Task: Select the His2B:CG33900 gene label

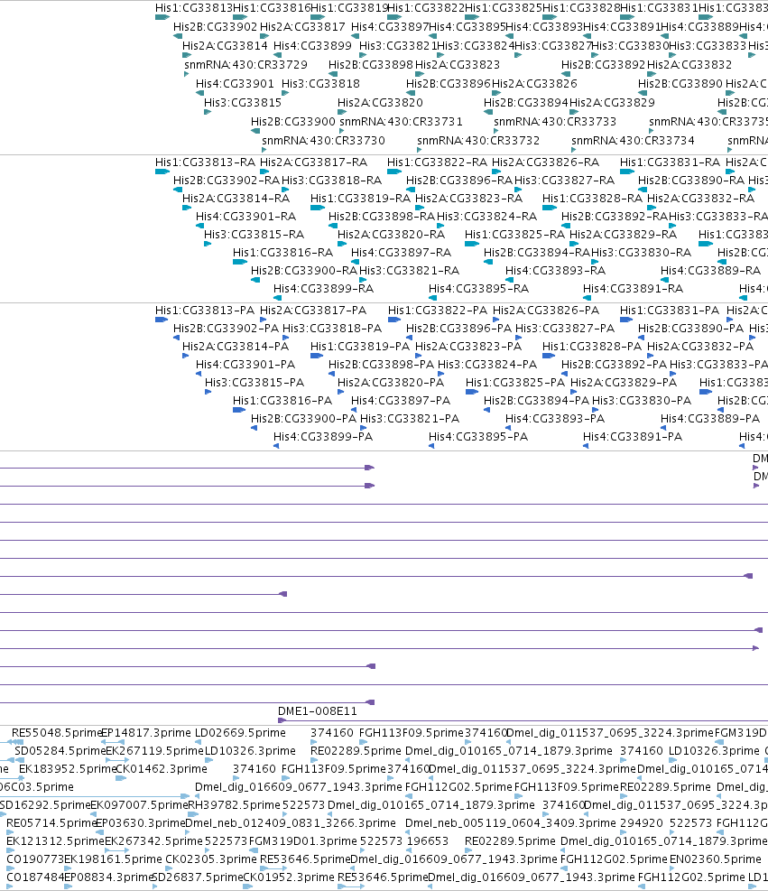Action: 293,122
